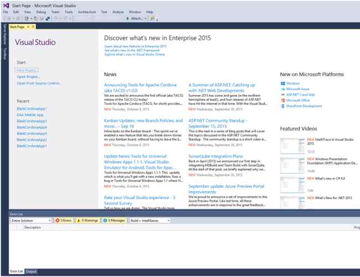Click the Navigate Forward toolbar icon
The width and height of the screenshot is (360, 277).
point(18,19)
